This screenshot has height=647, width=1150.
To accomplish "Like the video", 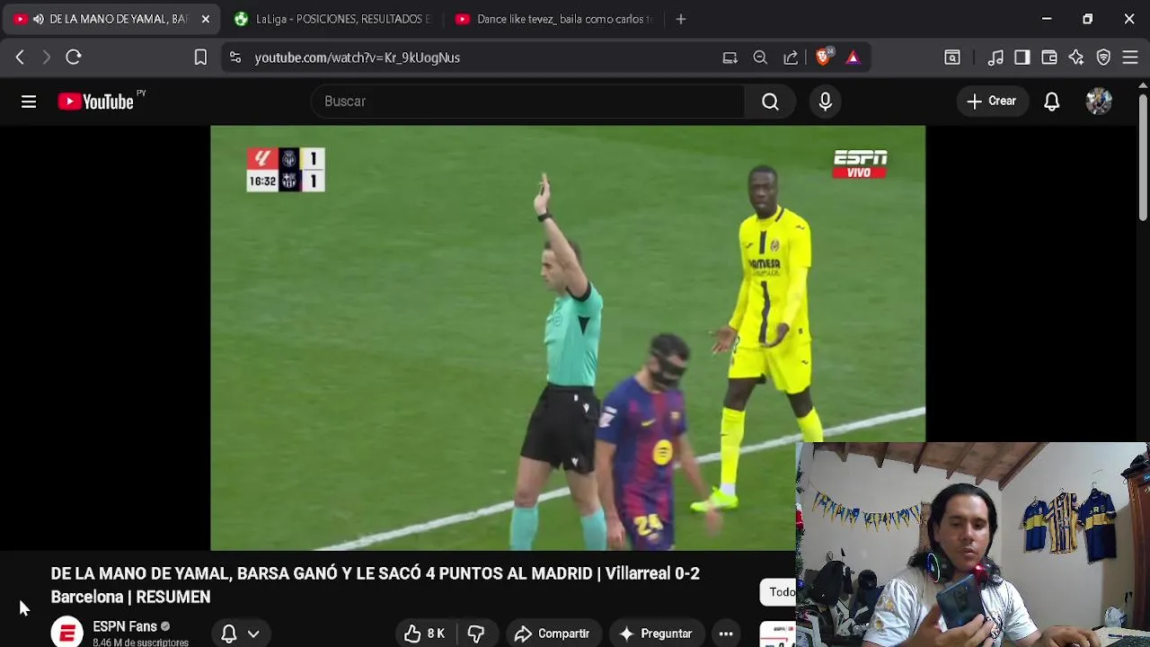I will (425, 634).
